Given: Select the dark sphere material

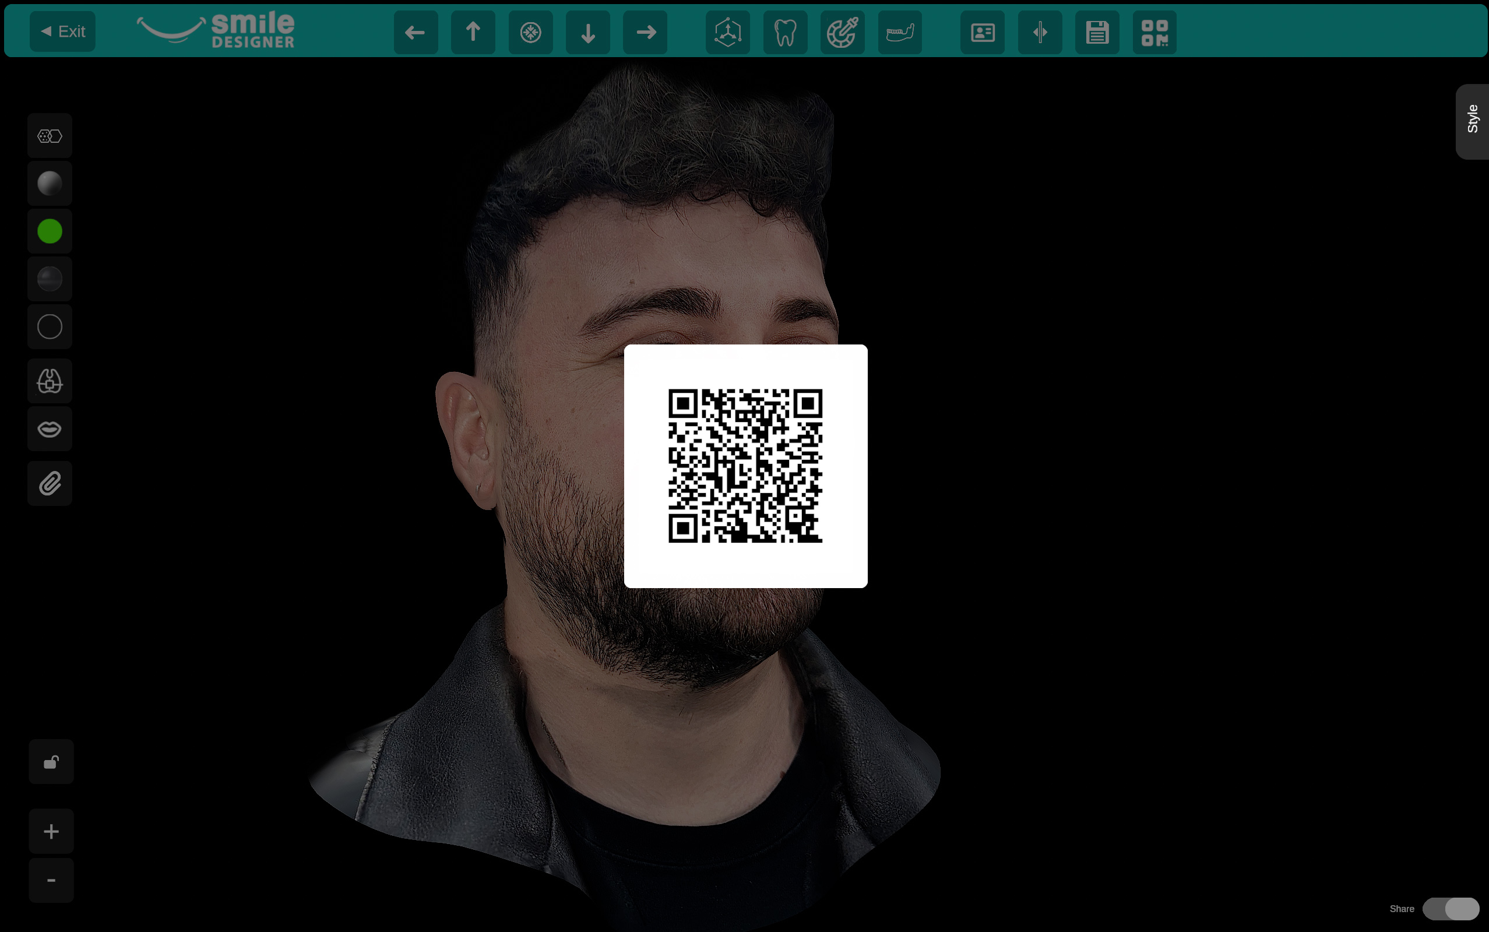Looking at the screenshot, I should pyautogui.click(x=50, y=279).
